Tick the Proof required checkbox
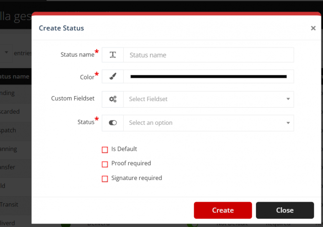The height and width of the screenshot is (227, 323). click(x=105, y=164)
